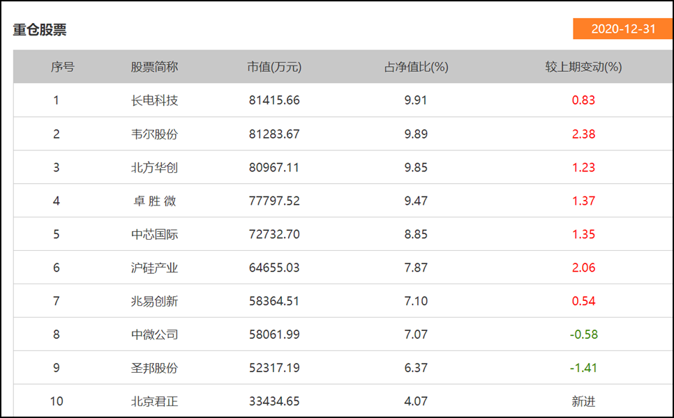Click the 圣邦股份 stock name

pyautogui.click(x=154, y=368)
